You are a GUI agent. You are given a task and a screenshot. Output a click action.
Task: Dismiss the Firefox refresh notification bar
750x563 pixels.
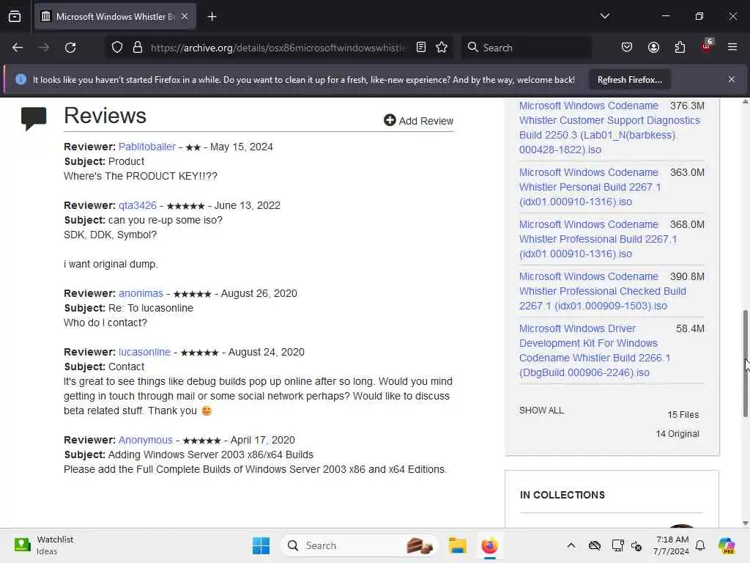coord(732,79)
